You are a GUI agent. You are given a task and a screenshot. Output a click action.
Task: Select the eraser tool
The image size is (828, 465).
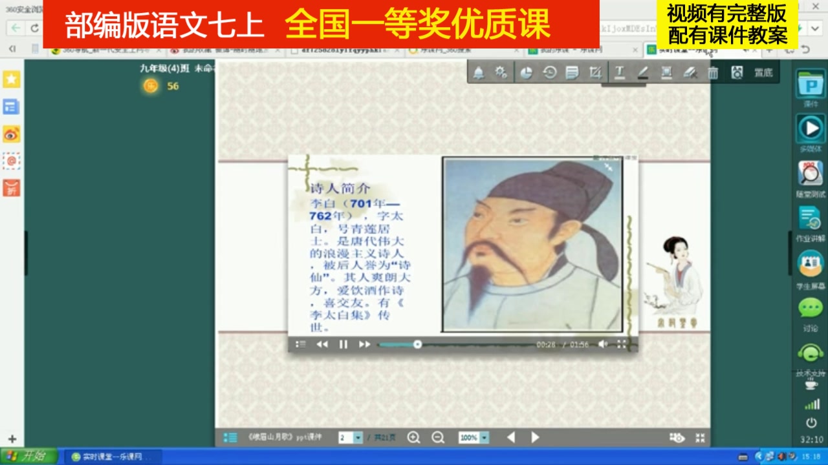pyautogui.click(x=690, y=73)
